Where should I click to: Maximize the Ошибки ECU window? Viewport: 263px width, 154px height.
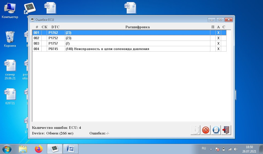(220, 20)
